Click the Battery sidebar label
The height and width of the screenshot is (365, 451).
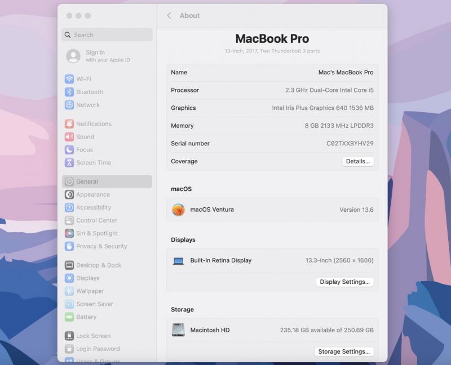[86, 317]
